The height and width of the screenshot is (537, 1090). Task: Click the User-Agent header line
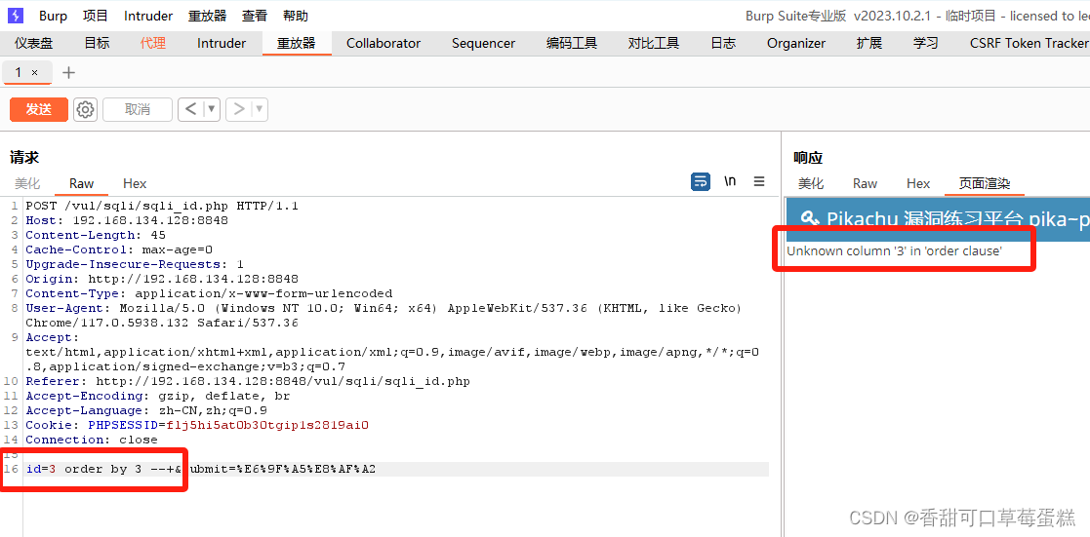click(x=384, y=316)
